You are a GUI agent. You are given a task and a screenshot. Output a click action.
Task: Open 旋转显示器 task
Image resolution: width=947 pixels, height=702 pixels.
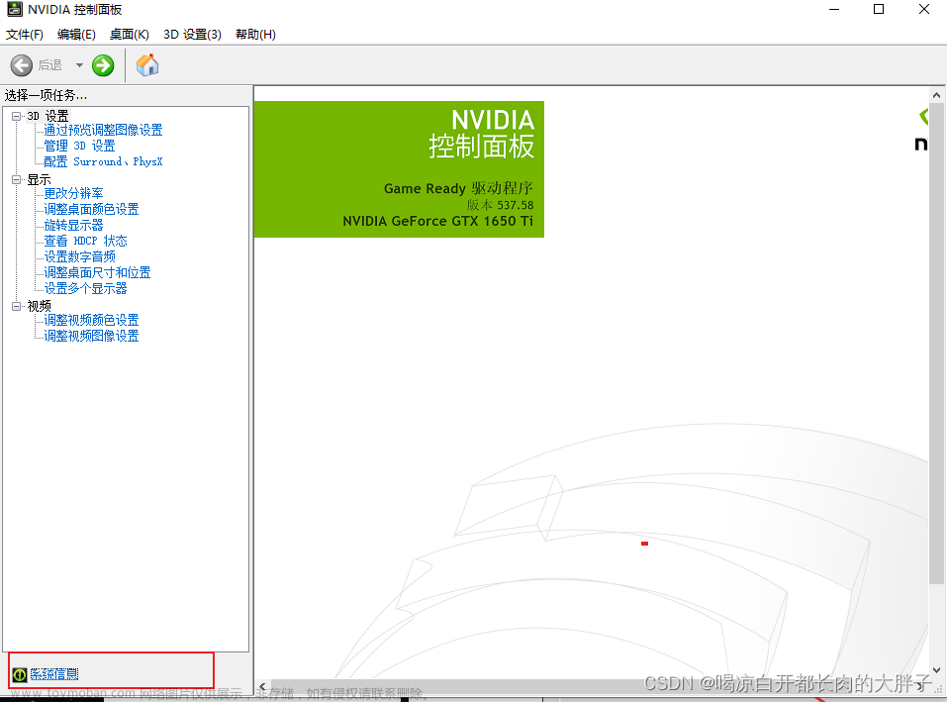pyautogui.click(x=73, y=225)
